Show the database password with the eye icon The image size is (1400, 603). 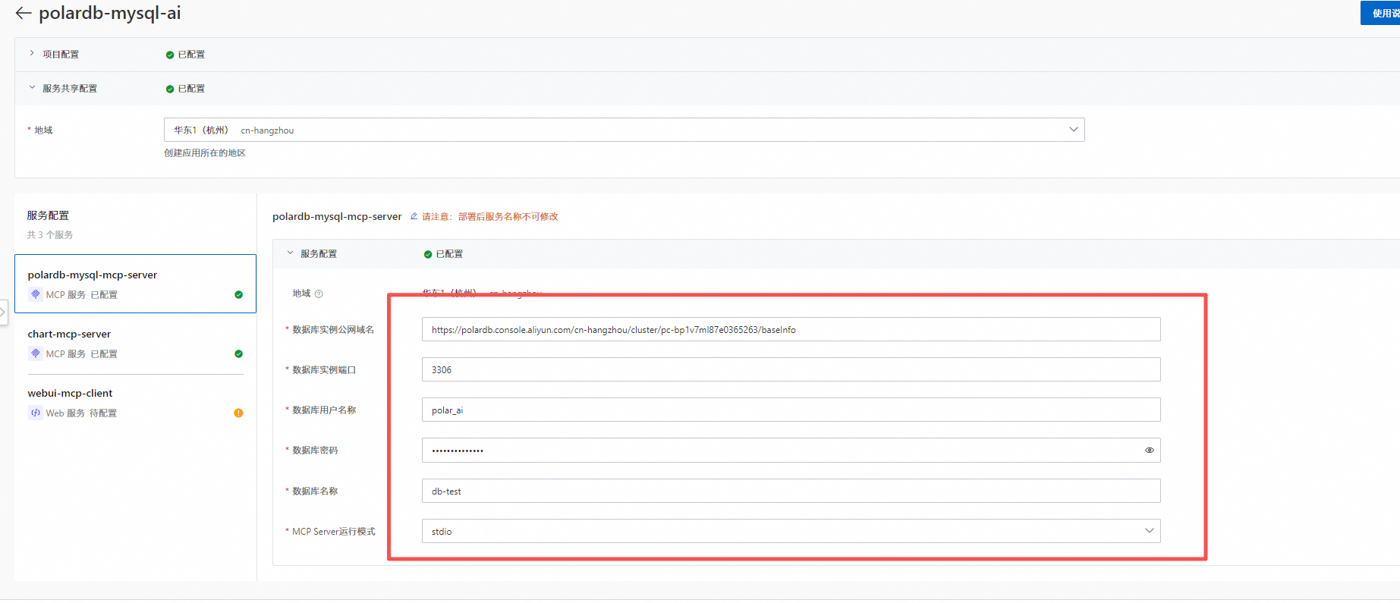[x=1150, y=451]
